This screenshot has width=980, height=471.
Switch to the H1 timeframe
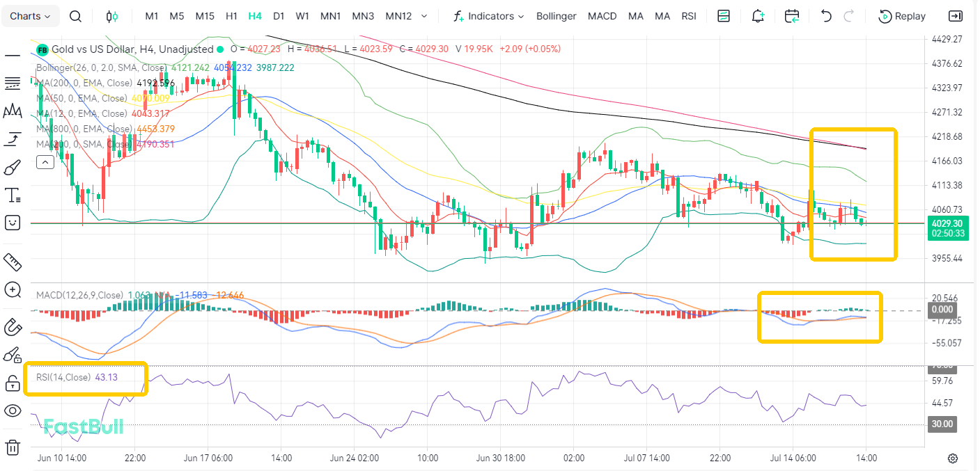click(x=232, y=16)
